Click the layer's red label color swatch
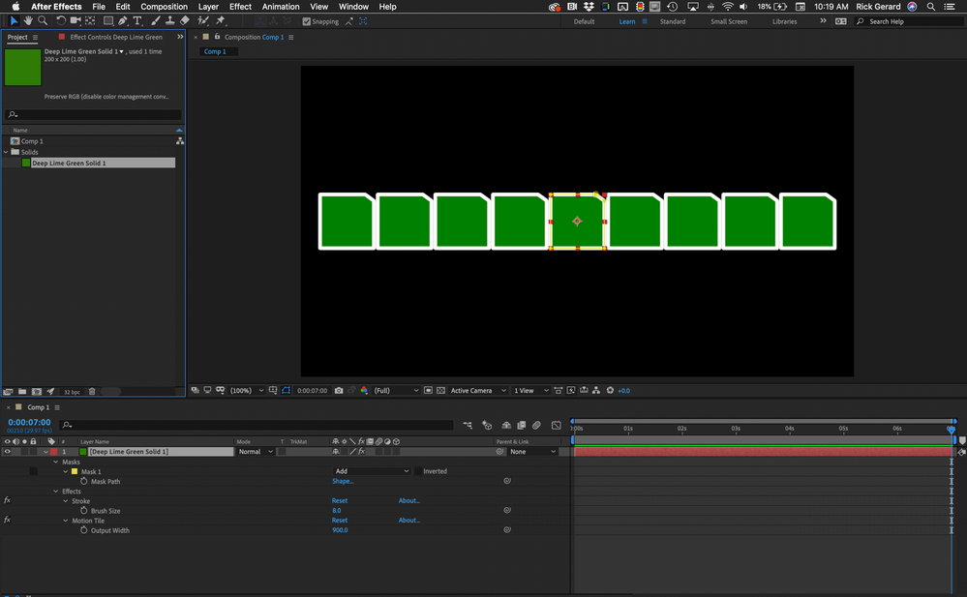Viewport: 967px width, 597px height. coord(53,452)
